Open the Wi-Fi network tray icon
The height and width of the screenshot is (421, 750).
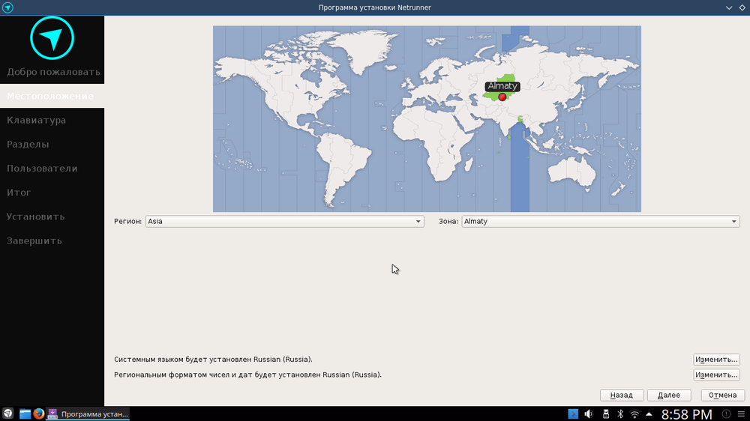click(x=634, y=414)
